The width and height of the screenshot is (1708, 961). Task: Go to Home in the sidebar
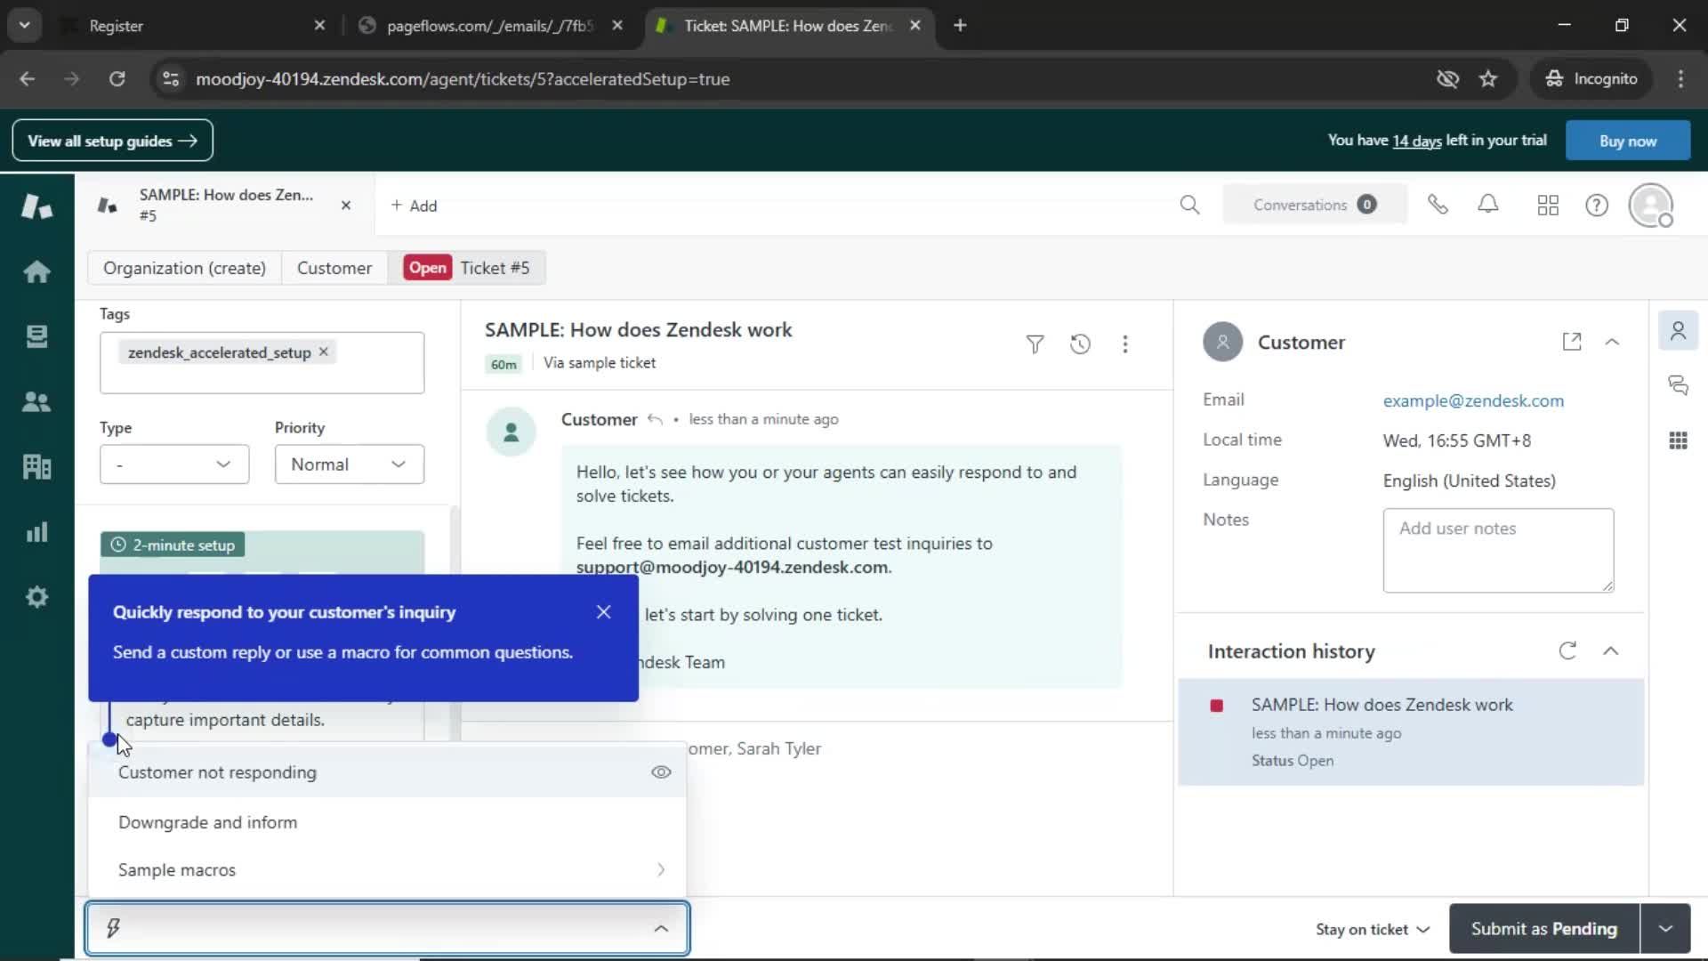(36, 271)
